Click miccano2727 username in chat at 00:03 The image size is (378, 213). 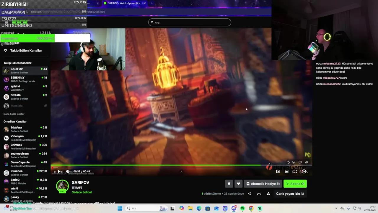(332, 64)
